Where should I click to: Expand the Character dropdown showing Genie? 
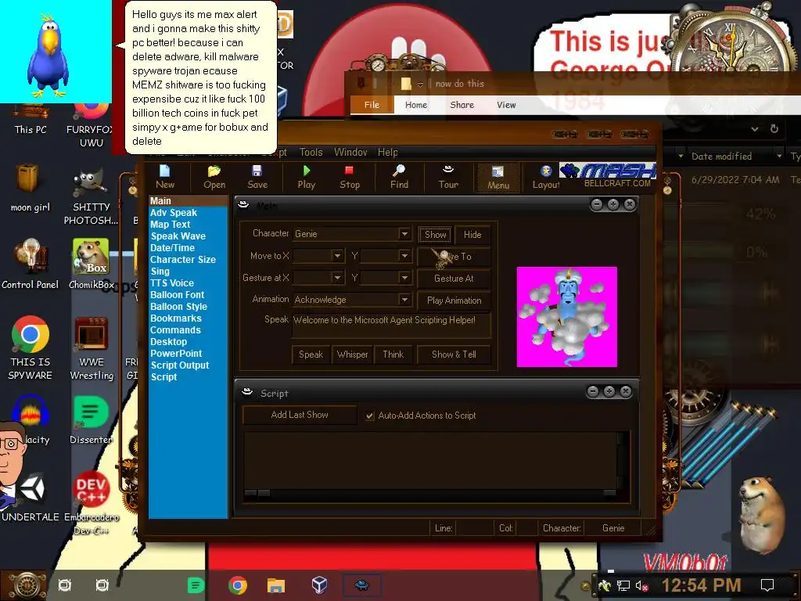click(404, 234)
